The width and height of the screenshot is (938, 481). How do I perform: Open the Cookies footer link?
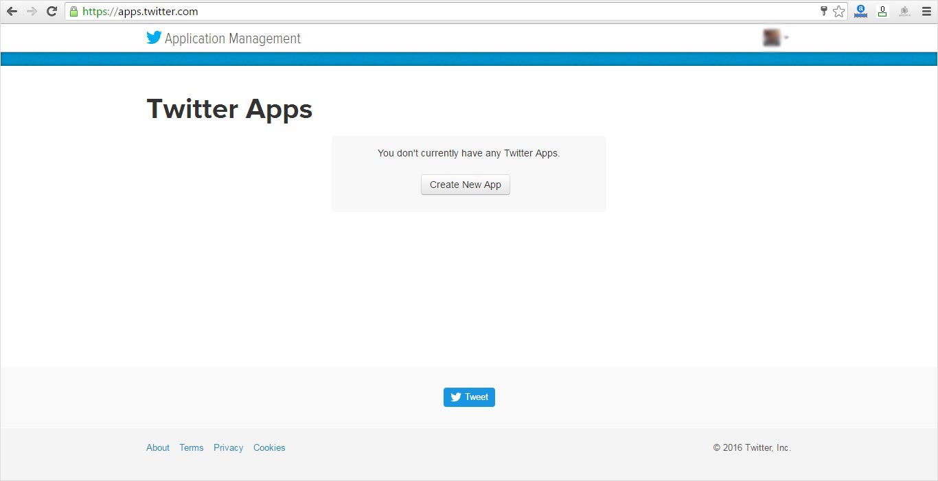point(269,447)
